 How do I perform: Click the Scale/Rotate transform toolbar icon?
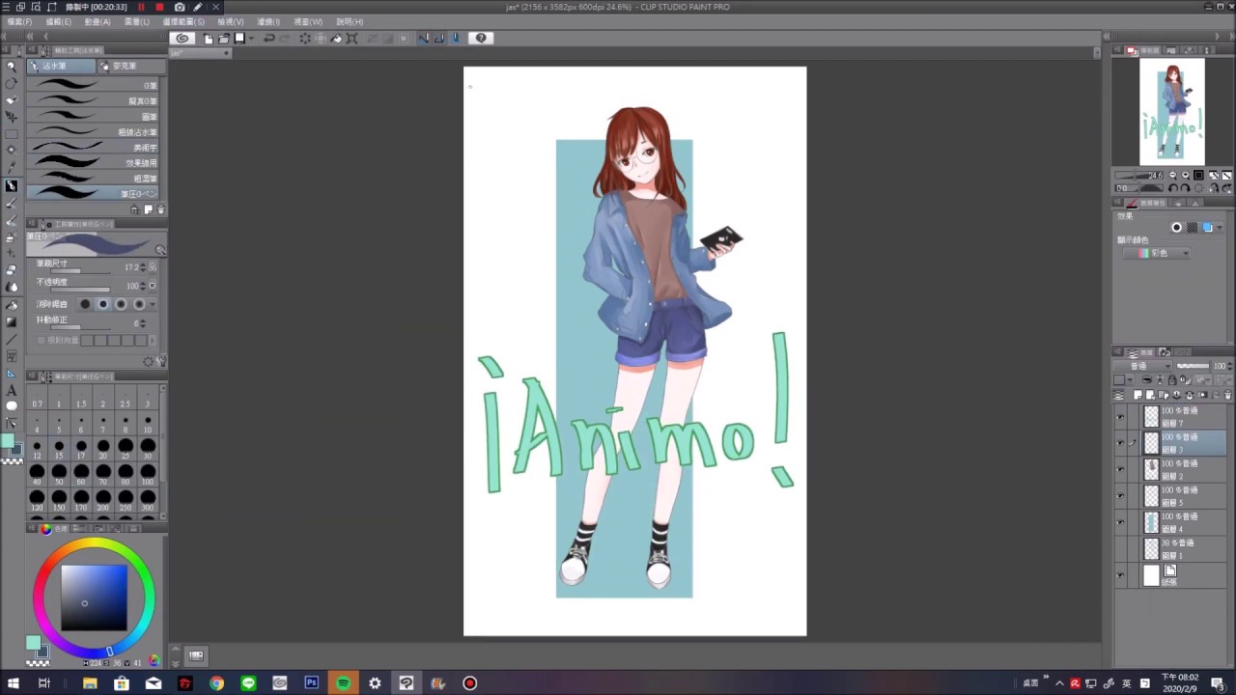point(352,39)
